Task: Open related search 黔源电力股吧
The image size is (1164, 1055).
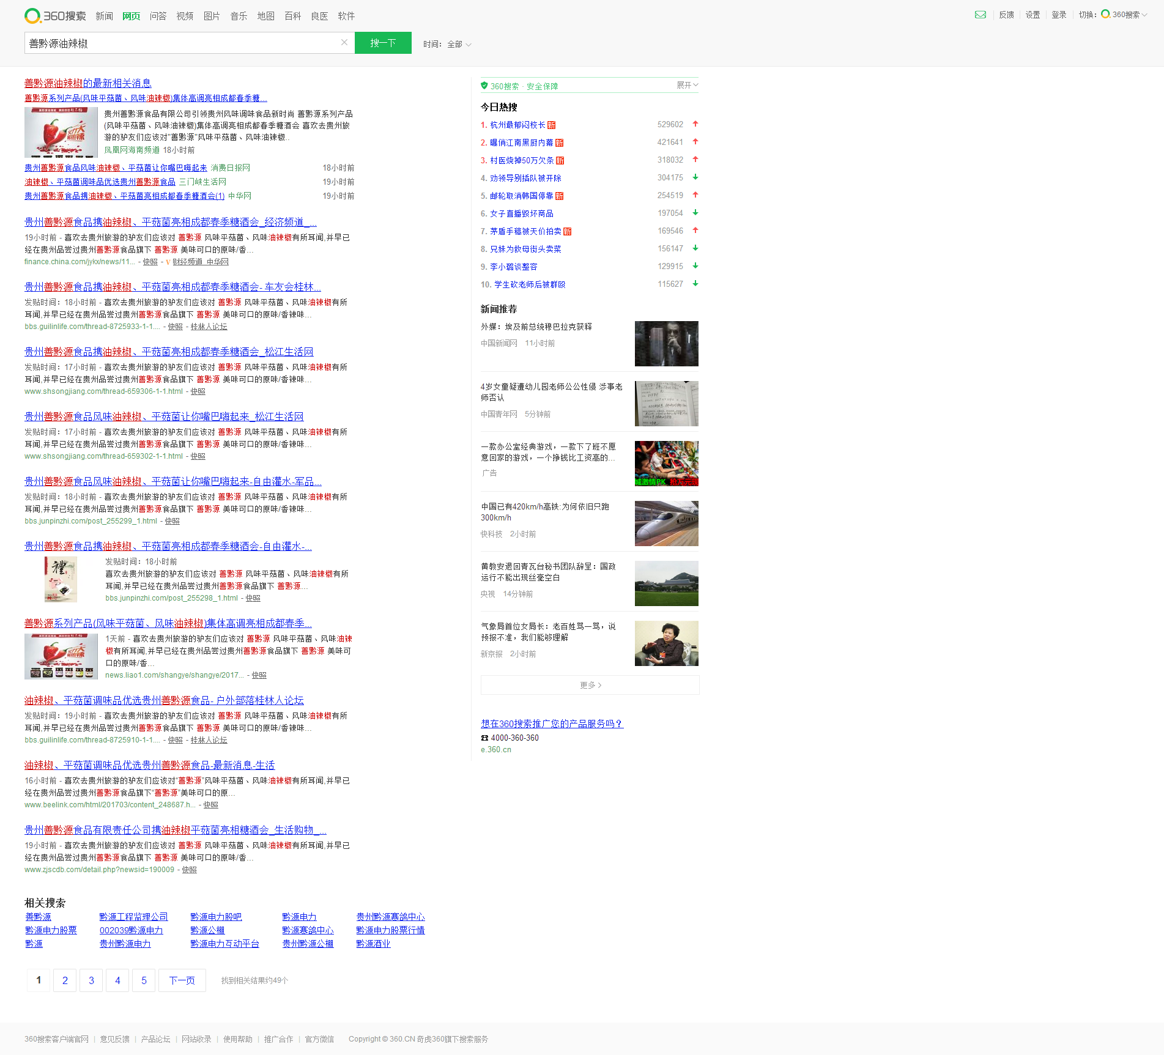Action: (x=216, y=917)
